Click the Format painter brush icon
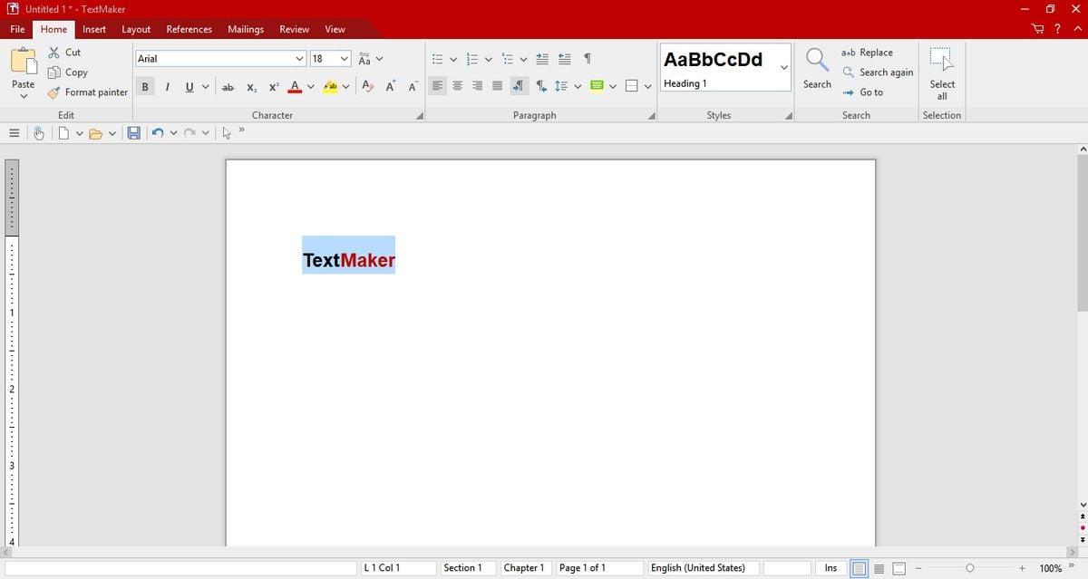This screenshot has width=1088, height=579. [x=54, y=92]
